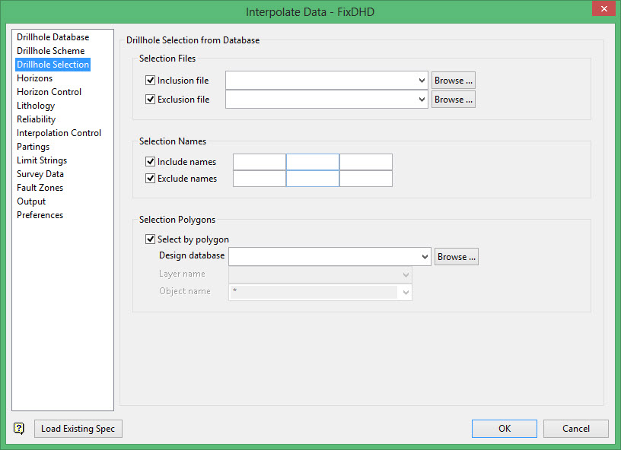The width and height of the screenshot is (621, 450).
Task: Browse for an inclusion file
Action: (x=454, y=81)
